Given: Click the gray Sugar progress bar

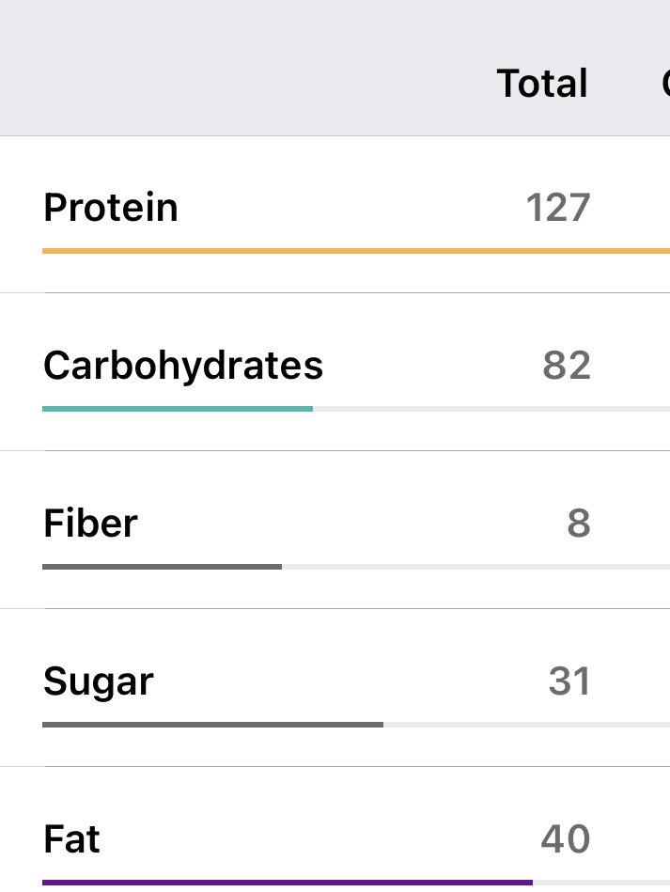Looking at the screenshot, I should (212, 725).
